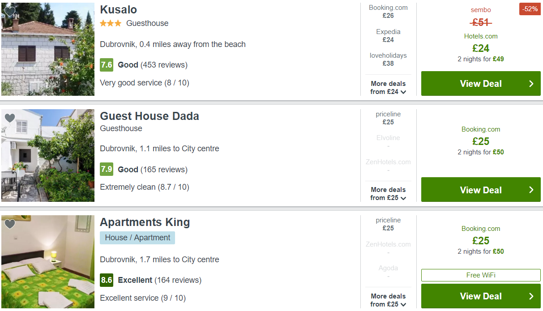Open the Guest House Dada title link

coord(150,116)
